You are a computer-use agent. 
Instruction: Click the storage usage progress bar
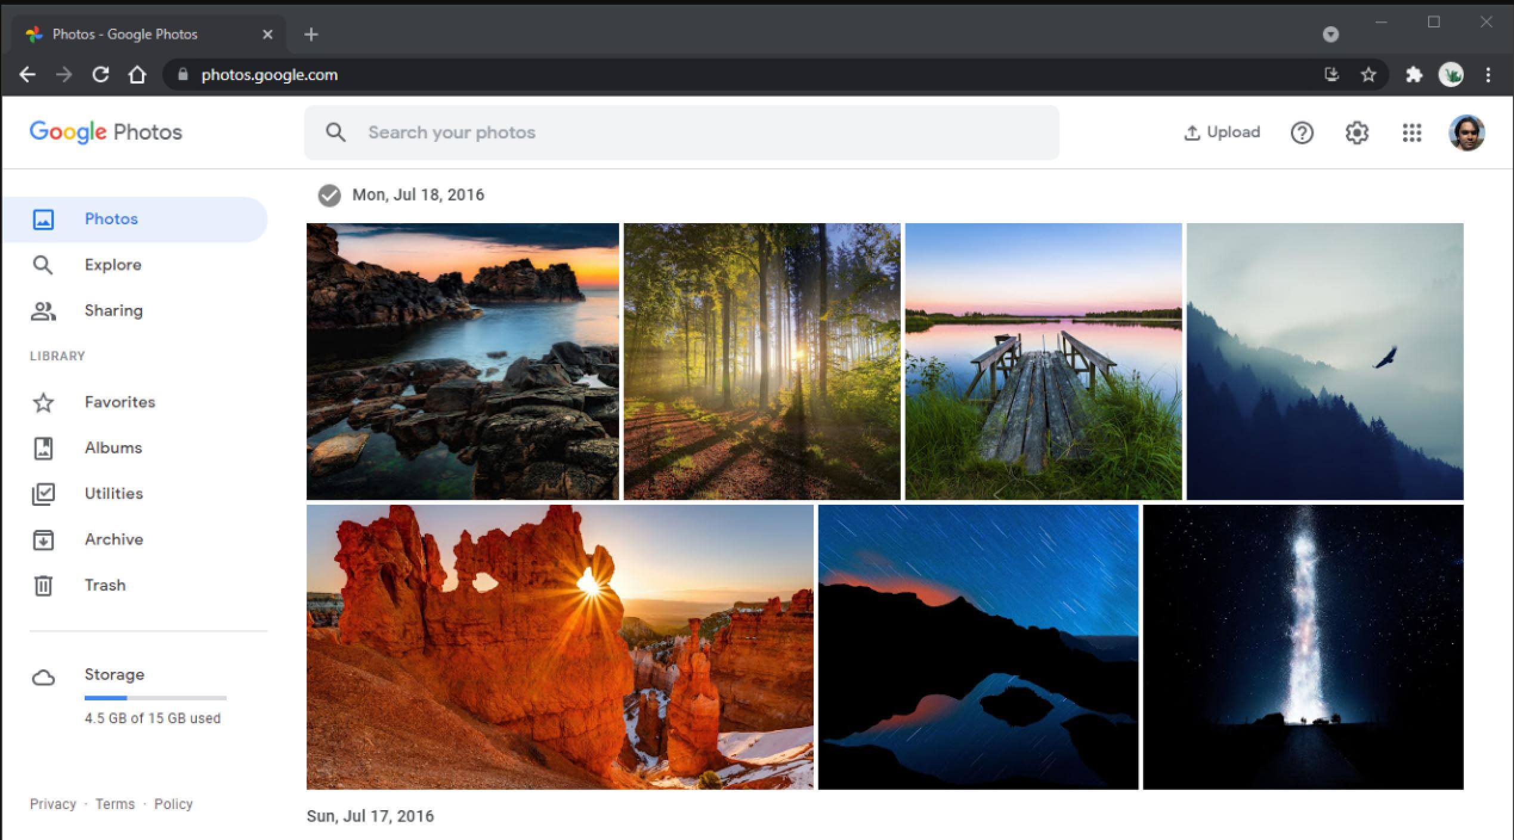[x=156, y=697]
